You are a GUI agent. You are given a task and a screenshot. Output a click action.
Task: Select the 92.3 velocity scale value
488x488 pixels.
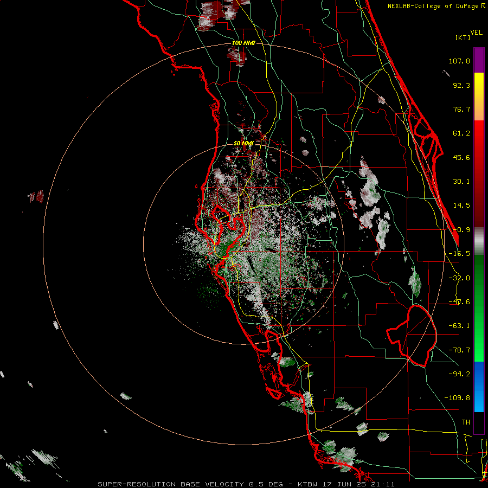click(x=461, y=85)
